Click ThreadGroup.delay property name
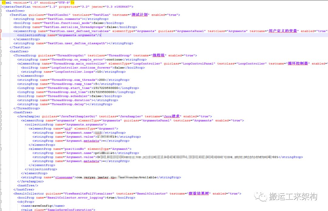Viewport: 328px width, 211px height. point(67,104)
